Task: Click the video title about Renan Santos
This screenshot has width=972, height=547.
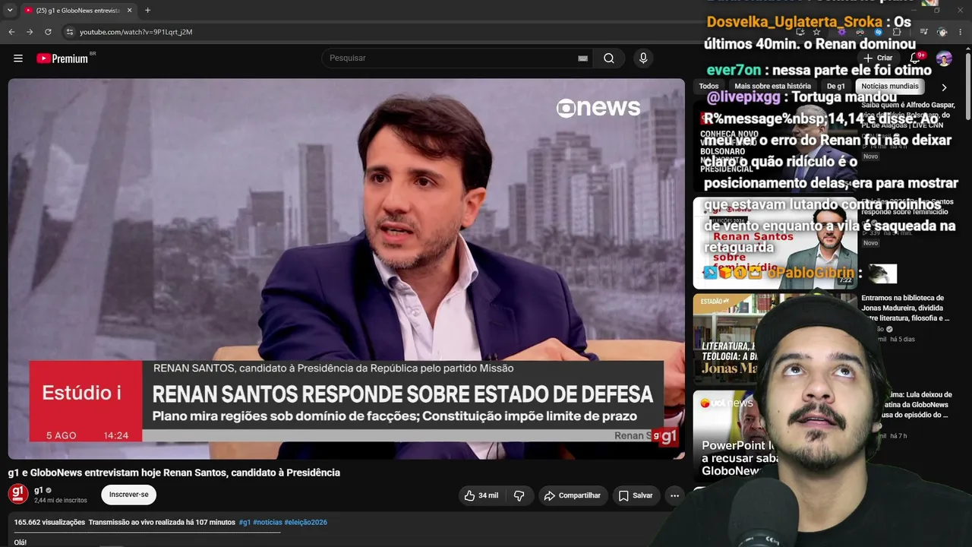Action: click(174, 473)
